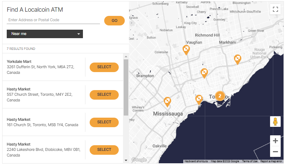The width and height of the screenshot is (286, 165).
Task: Click the Whaley's Corners map label
Action: [x=138, y=109]
